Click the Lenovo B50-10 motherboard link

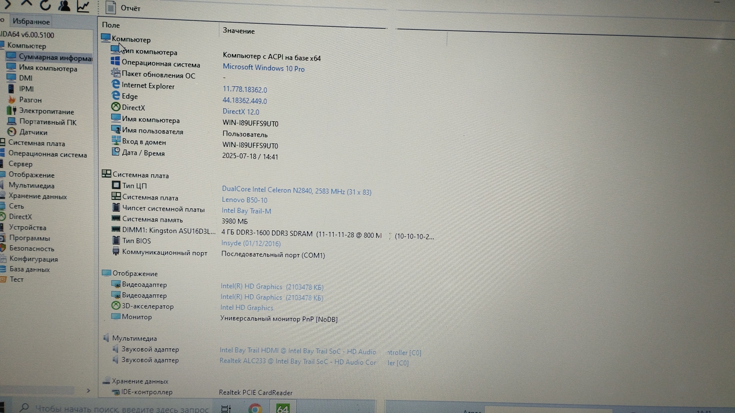pyautogui.click(x=244, y=200)
